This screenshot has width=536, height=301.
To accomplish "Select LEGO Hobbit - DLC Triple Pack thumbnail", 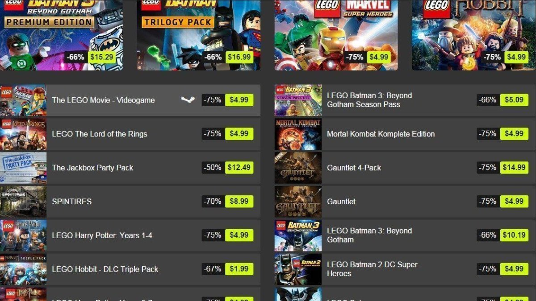I will pyautogui.click(x=23, y=269).
